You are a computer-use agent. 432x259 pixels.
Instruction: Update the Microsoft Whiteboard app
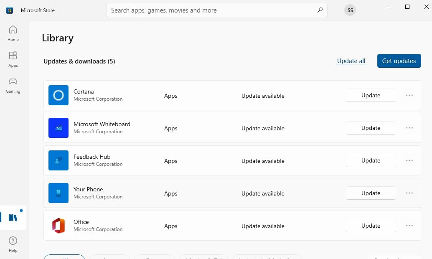[x=371, y=128]
